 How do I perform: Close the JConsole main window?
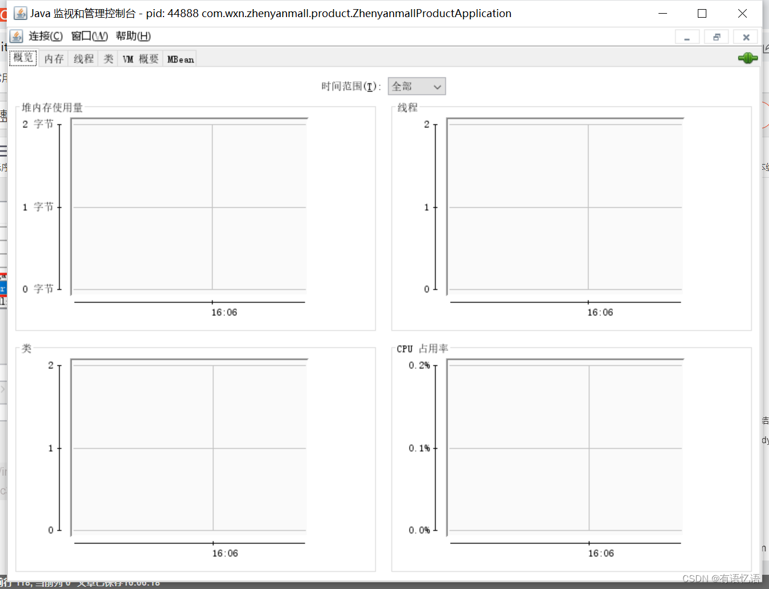(742, 13)
